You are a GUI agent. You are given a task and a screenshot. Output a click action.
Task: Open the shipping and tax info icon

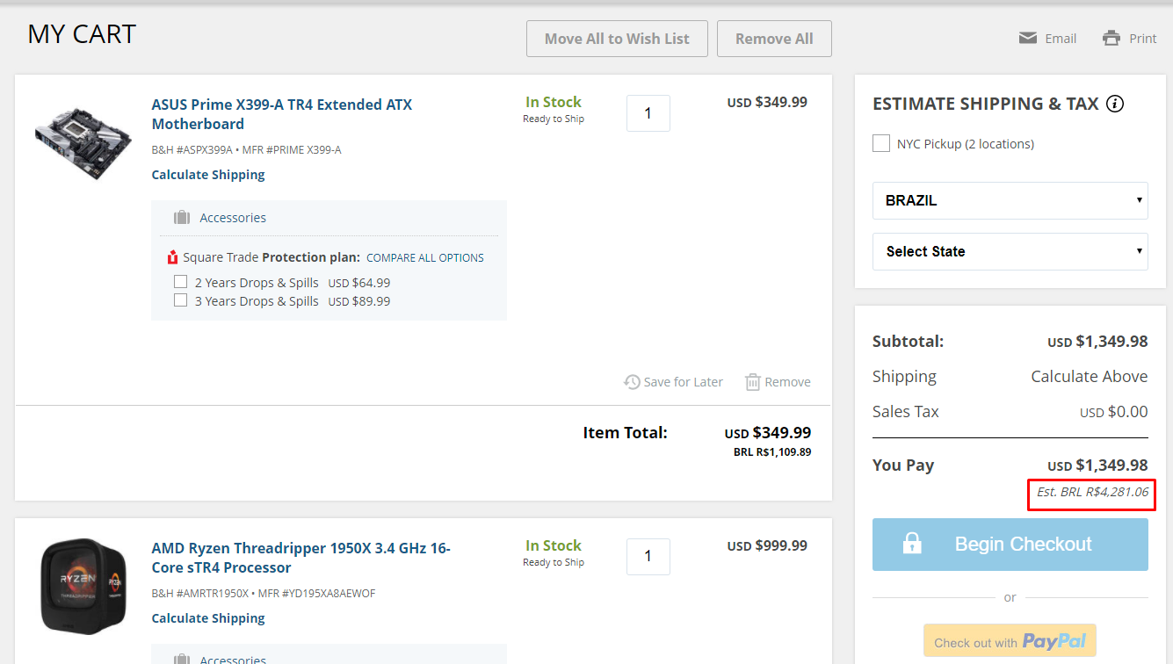pos(1115,104)
